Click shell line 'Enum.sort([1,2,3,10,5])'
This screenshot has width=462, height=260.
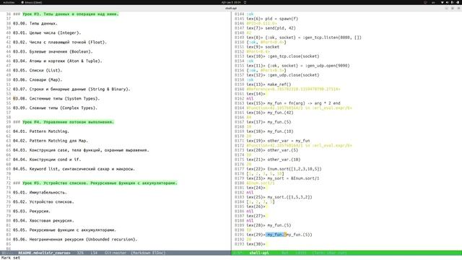tap(284, 169)
